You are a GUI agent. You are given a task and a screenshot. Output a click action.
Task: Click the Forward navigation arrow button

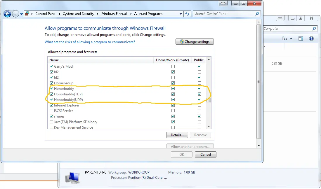click(15, 14)
